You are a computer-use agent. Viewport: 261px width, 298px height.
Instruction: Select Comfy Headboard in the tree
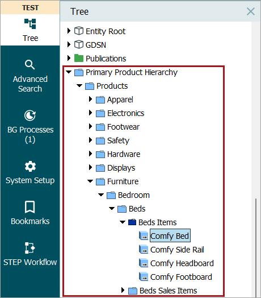[x=182, y=263]
